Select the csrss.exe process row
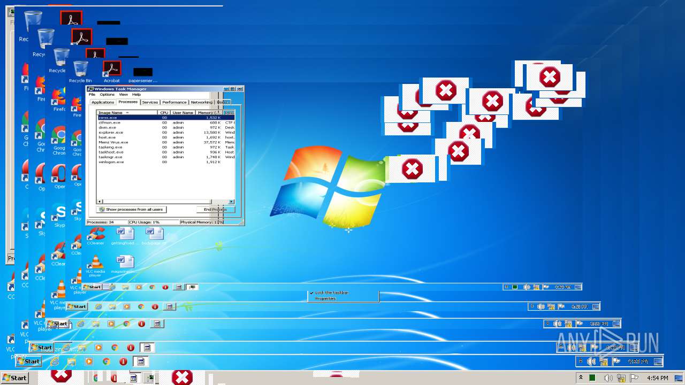This screenshot has width=685, height=385. point(165,118)
